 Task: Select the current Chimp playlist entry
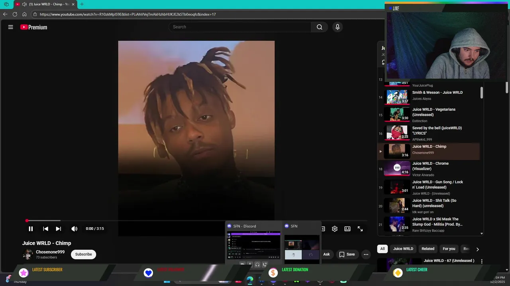click(429, 151)
